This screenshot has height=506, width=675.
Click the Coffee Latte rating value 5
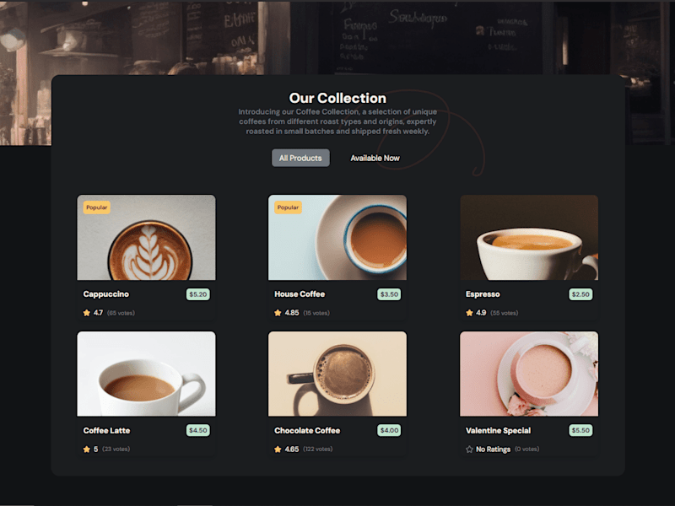95,449
